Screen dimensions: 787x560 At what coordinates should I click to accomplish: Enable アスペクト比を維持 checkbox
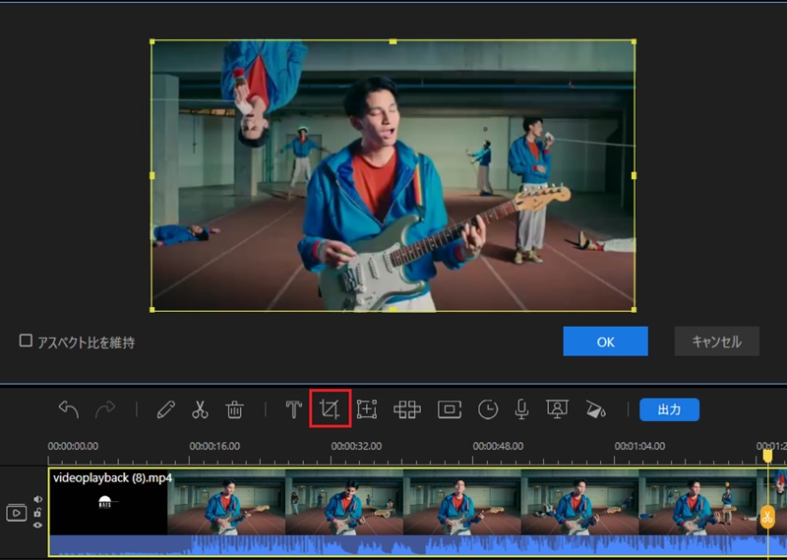[x=26, y=342]
